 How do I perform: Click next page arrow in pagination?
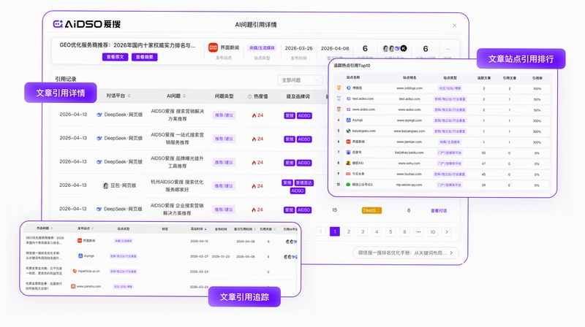tap(447, 231)
